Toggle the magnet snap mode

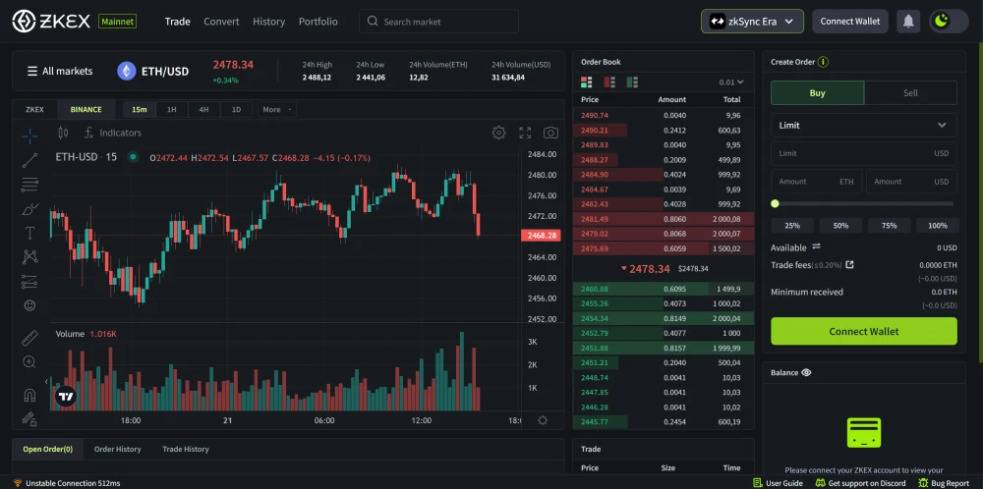coord(29,395)
